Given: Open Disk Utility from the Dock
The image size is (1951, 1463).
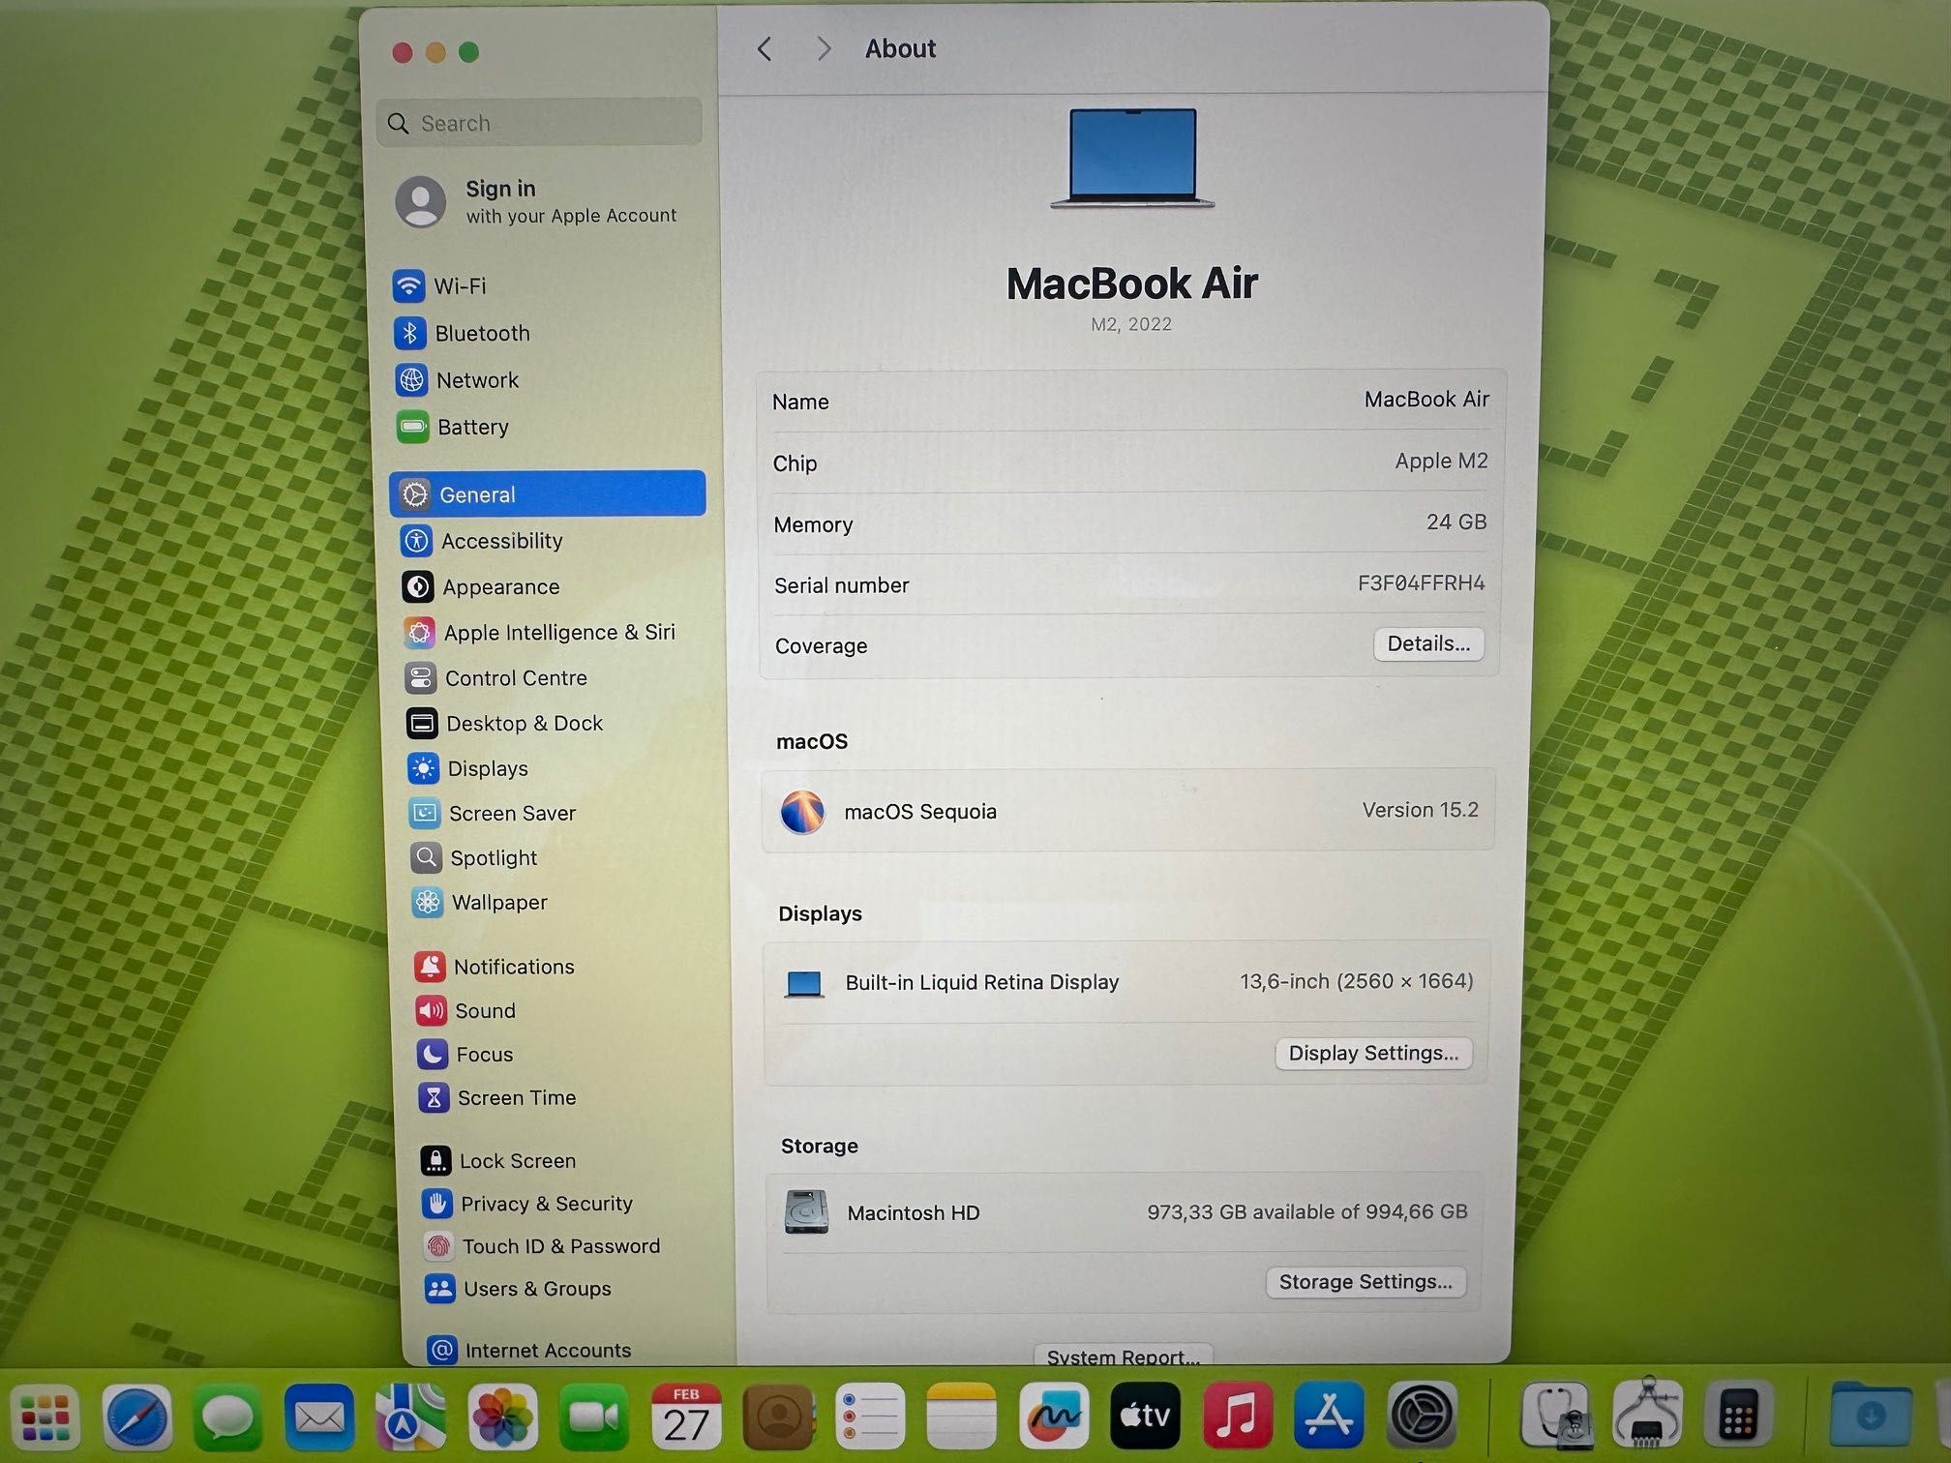Looking at the screenshot, I should (1556, 1416).
